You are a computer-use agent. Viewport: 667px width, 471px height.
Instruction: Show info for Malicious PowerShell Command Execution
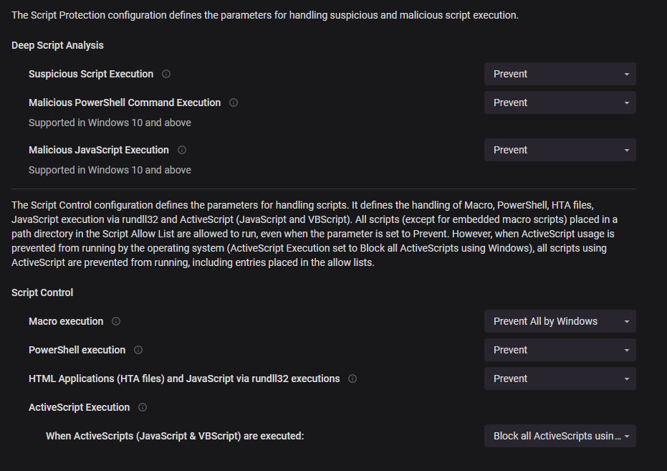click(234, 103)
